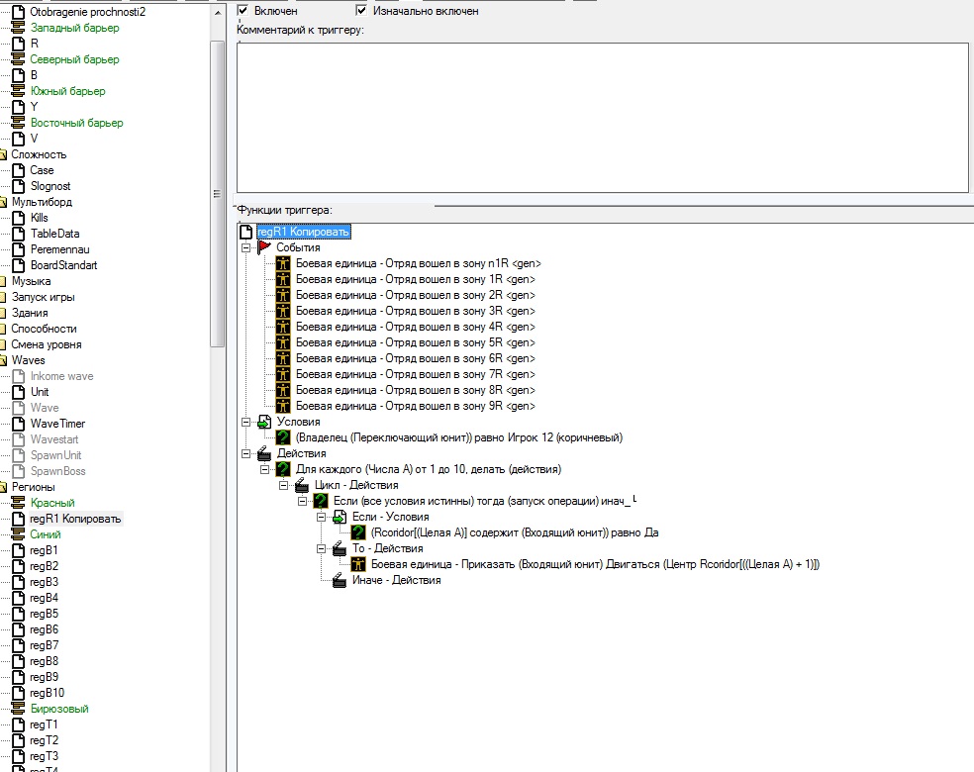
Task: Click the Если (все условия) question-mark icon
Action: [321, 501]
